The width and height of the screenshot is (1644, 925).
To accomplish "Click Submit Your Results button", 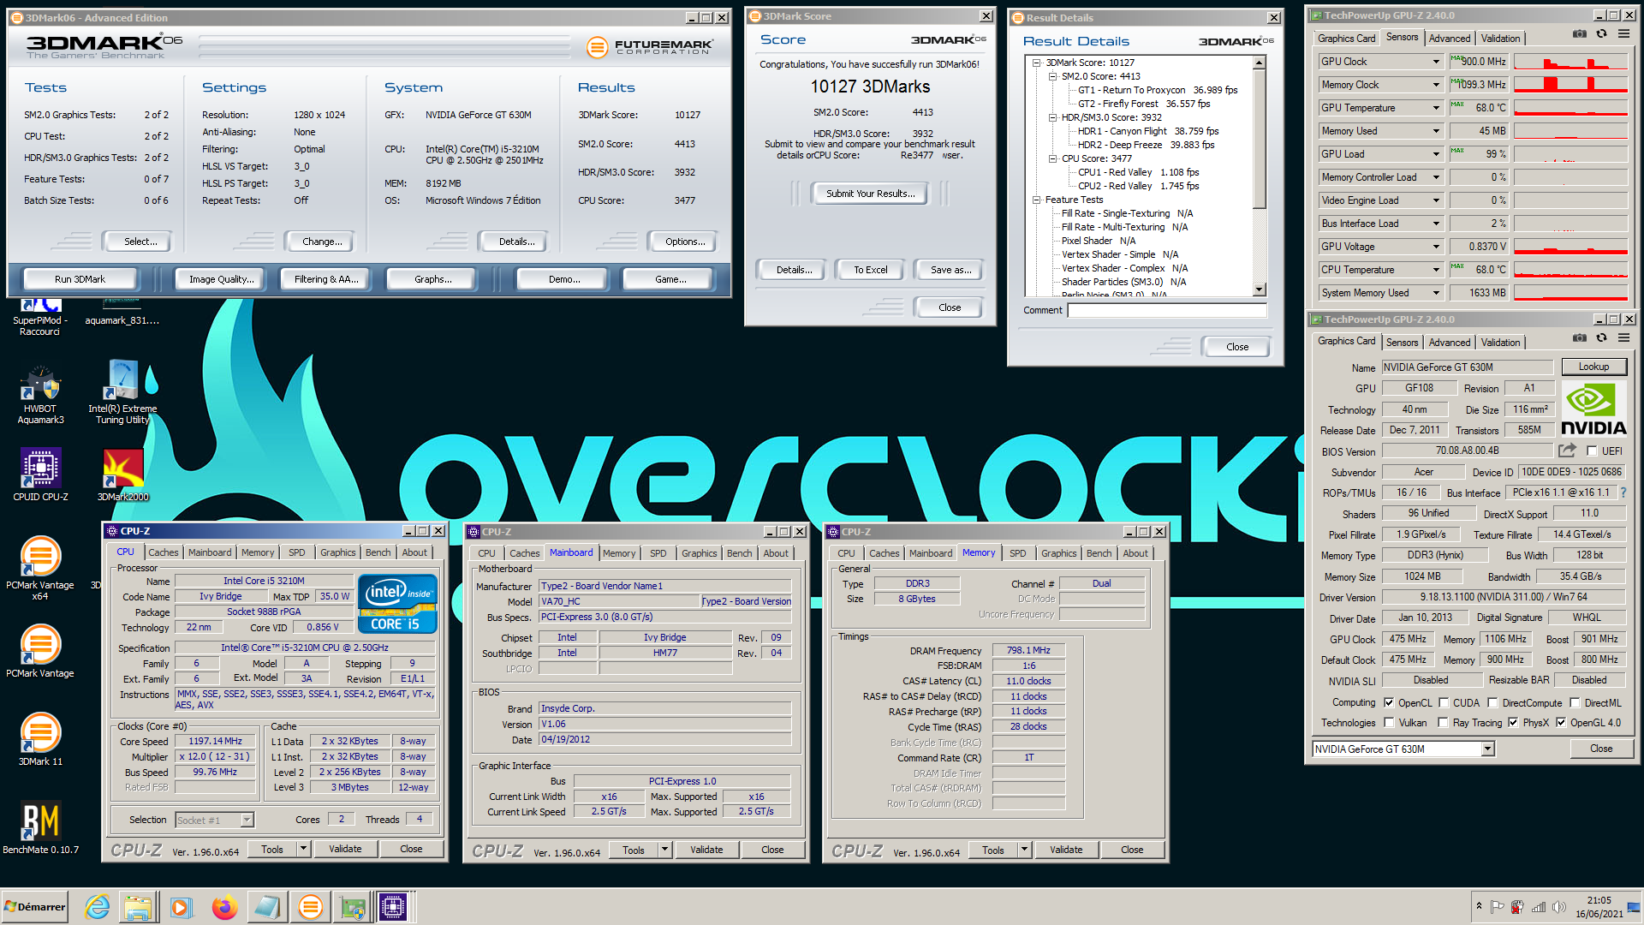I will pyautogui.click(x=870, y=194).
